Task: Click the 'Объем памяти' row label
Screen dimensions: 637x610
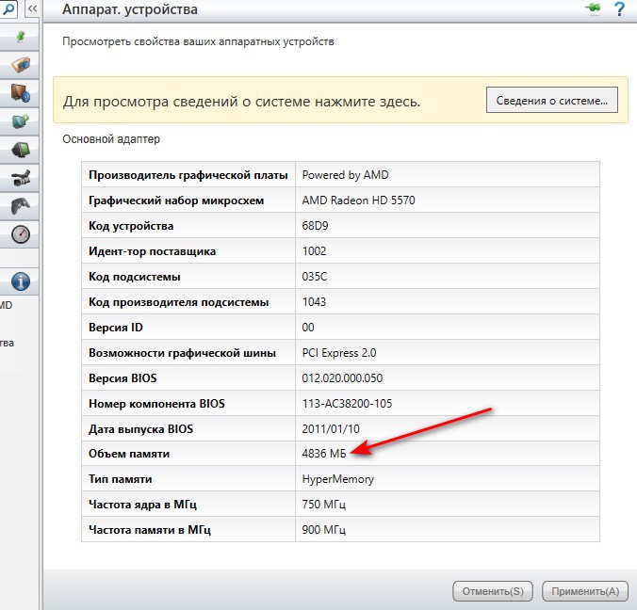Action: (x=129, y=454)
